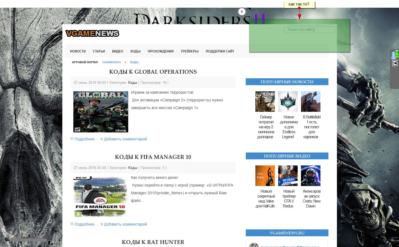This screenshot has height=247, width=399.
Task: Click the date '27 июнь 2016 05:48'
Action: (x=90, y=168)
